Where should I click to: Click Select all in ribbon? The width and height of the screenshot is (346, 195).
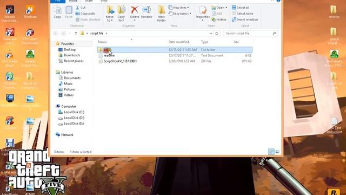(241, 8)
